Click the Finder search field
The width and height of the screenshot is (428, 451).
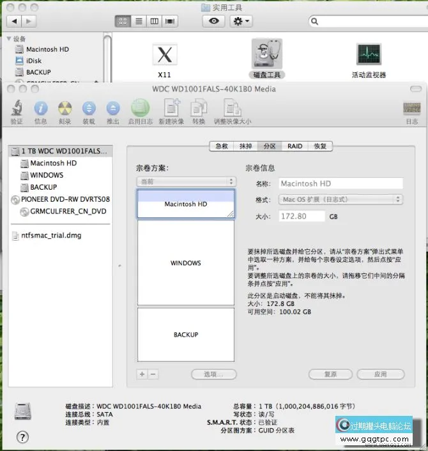370,21
